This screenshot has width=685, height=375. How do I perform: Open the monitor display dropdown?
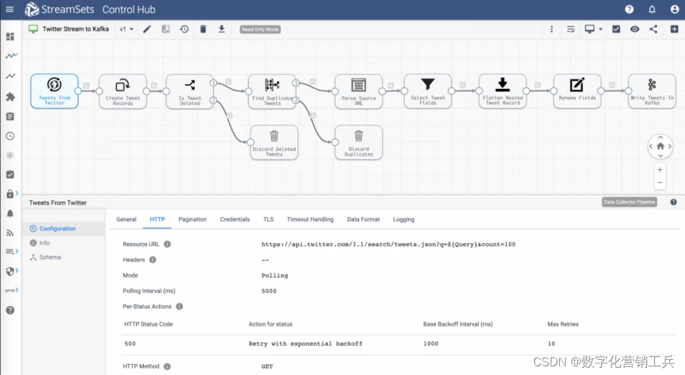click(594, 29)
